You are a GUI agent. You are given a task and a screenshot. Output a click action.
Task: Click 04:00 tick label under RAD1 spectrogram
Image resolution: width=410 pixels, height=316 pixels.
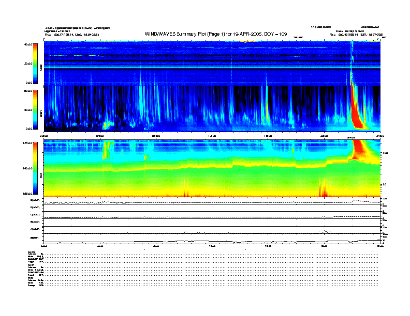(x=100, y=136)
